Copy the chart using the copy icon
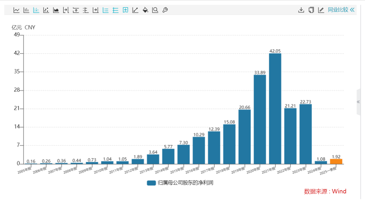This screenshot has height=212, width=365. tap(311, 10)
